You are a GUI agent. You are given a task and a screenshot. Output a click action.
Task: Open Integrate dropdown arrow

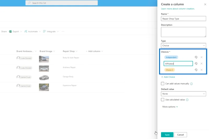point(57,32)
